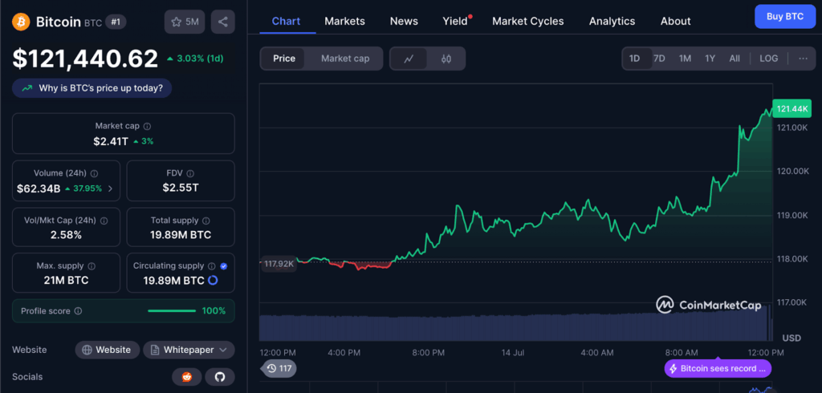Switch chart to line view icon
The width and height of the screenshot is (822, 393).
click(x=409, y=59)
